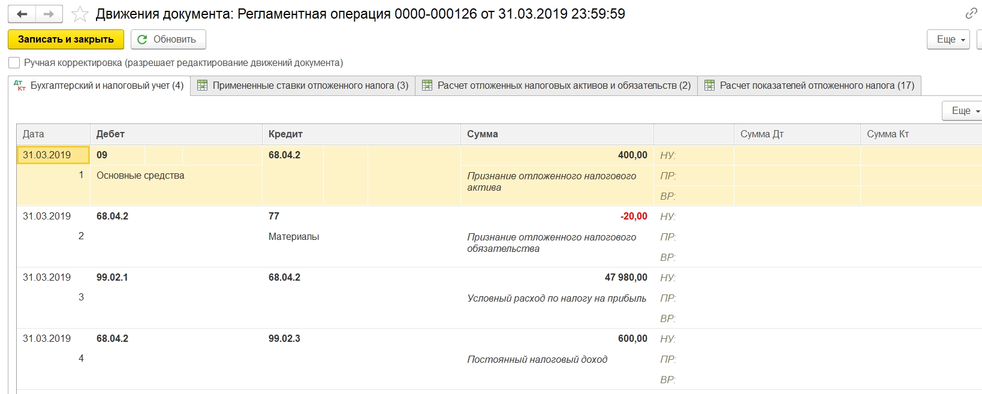Screen dimensions: 982x394
Task: Switch to Примененные ставки отложенного налога tab
Action: 310,86
